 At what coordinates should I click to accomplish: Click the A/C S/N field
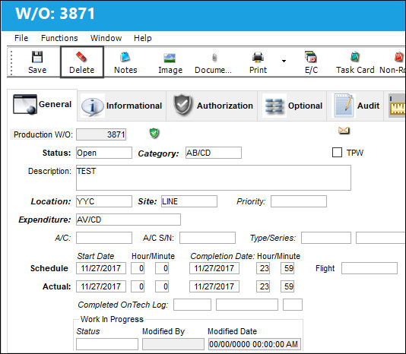click(x=208, y=238)
